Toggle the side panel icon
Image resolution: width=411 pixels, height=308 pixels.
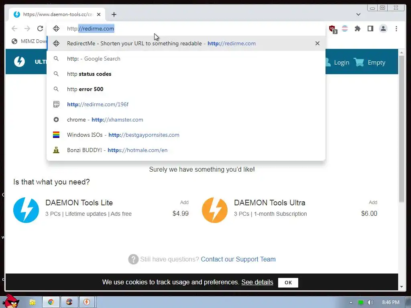[370, 28]
